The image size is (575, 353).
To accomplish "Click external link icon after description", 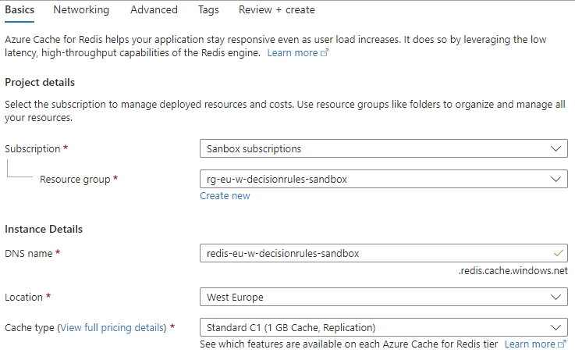I will [x=325, y=53].
